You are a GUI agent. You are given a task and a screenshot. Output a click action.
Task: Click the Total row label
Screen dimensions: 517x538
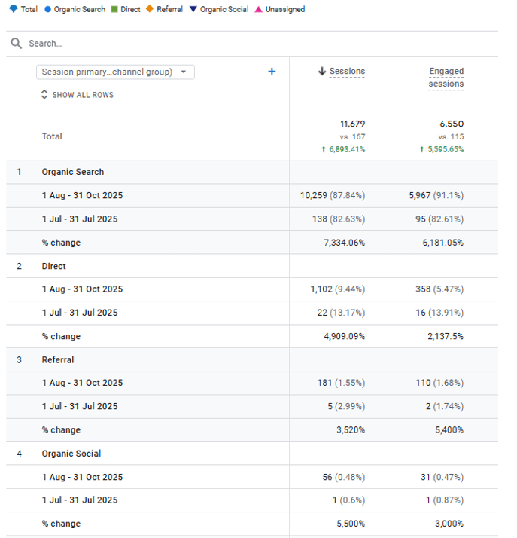coord(52,136)
